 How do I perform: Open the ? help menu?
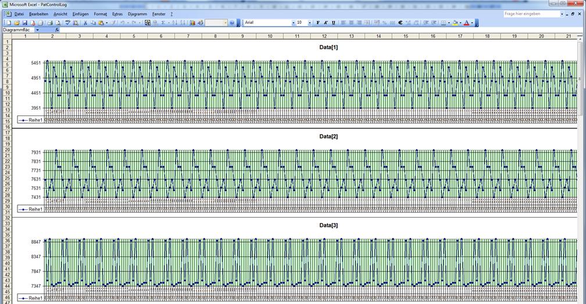171,14
